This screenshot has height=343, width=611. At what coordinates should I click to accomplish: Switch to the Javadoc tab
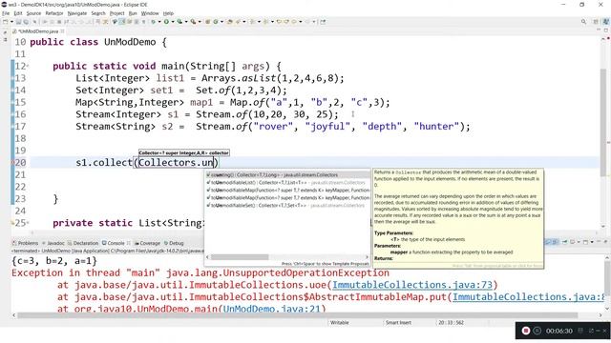click(x=53, y=243)
